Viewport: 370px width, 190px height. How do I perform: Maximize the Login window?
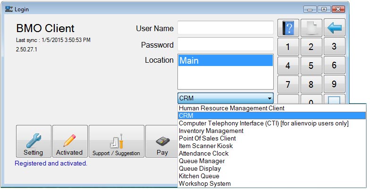(324, 9)
